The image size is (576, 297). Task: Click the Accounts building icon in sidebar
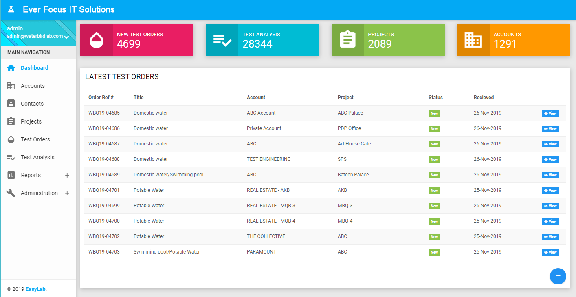(11, 85)
